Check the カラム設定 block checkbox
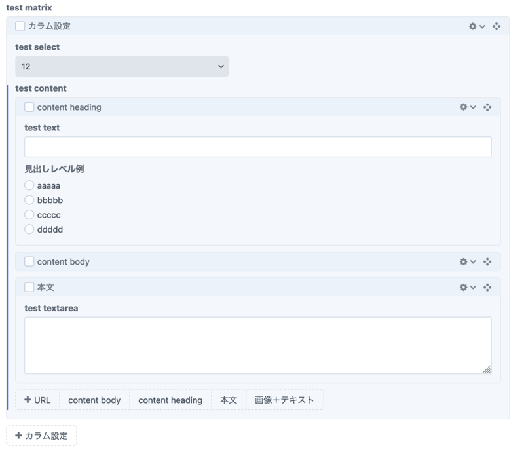524x454 pixels. [20, 26]
